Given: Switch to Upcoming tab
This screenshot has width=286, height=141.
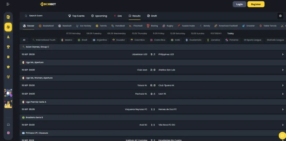Looking at the screenshot, I should point(99,16).
